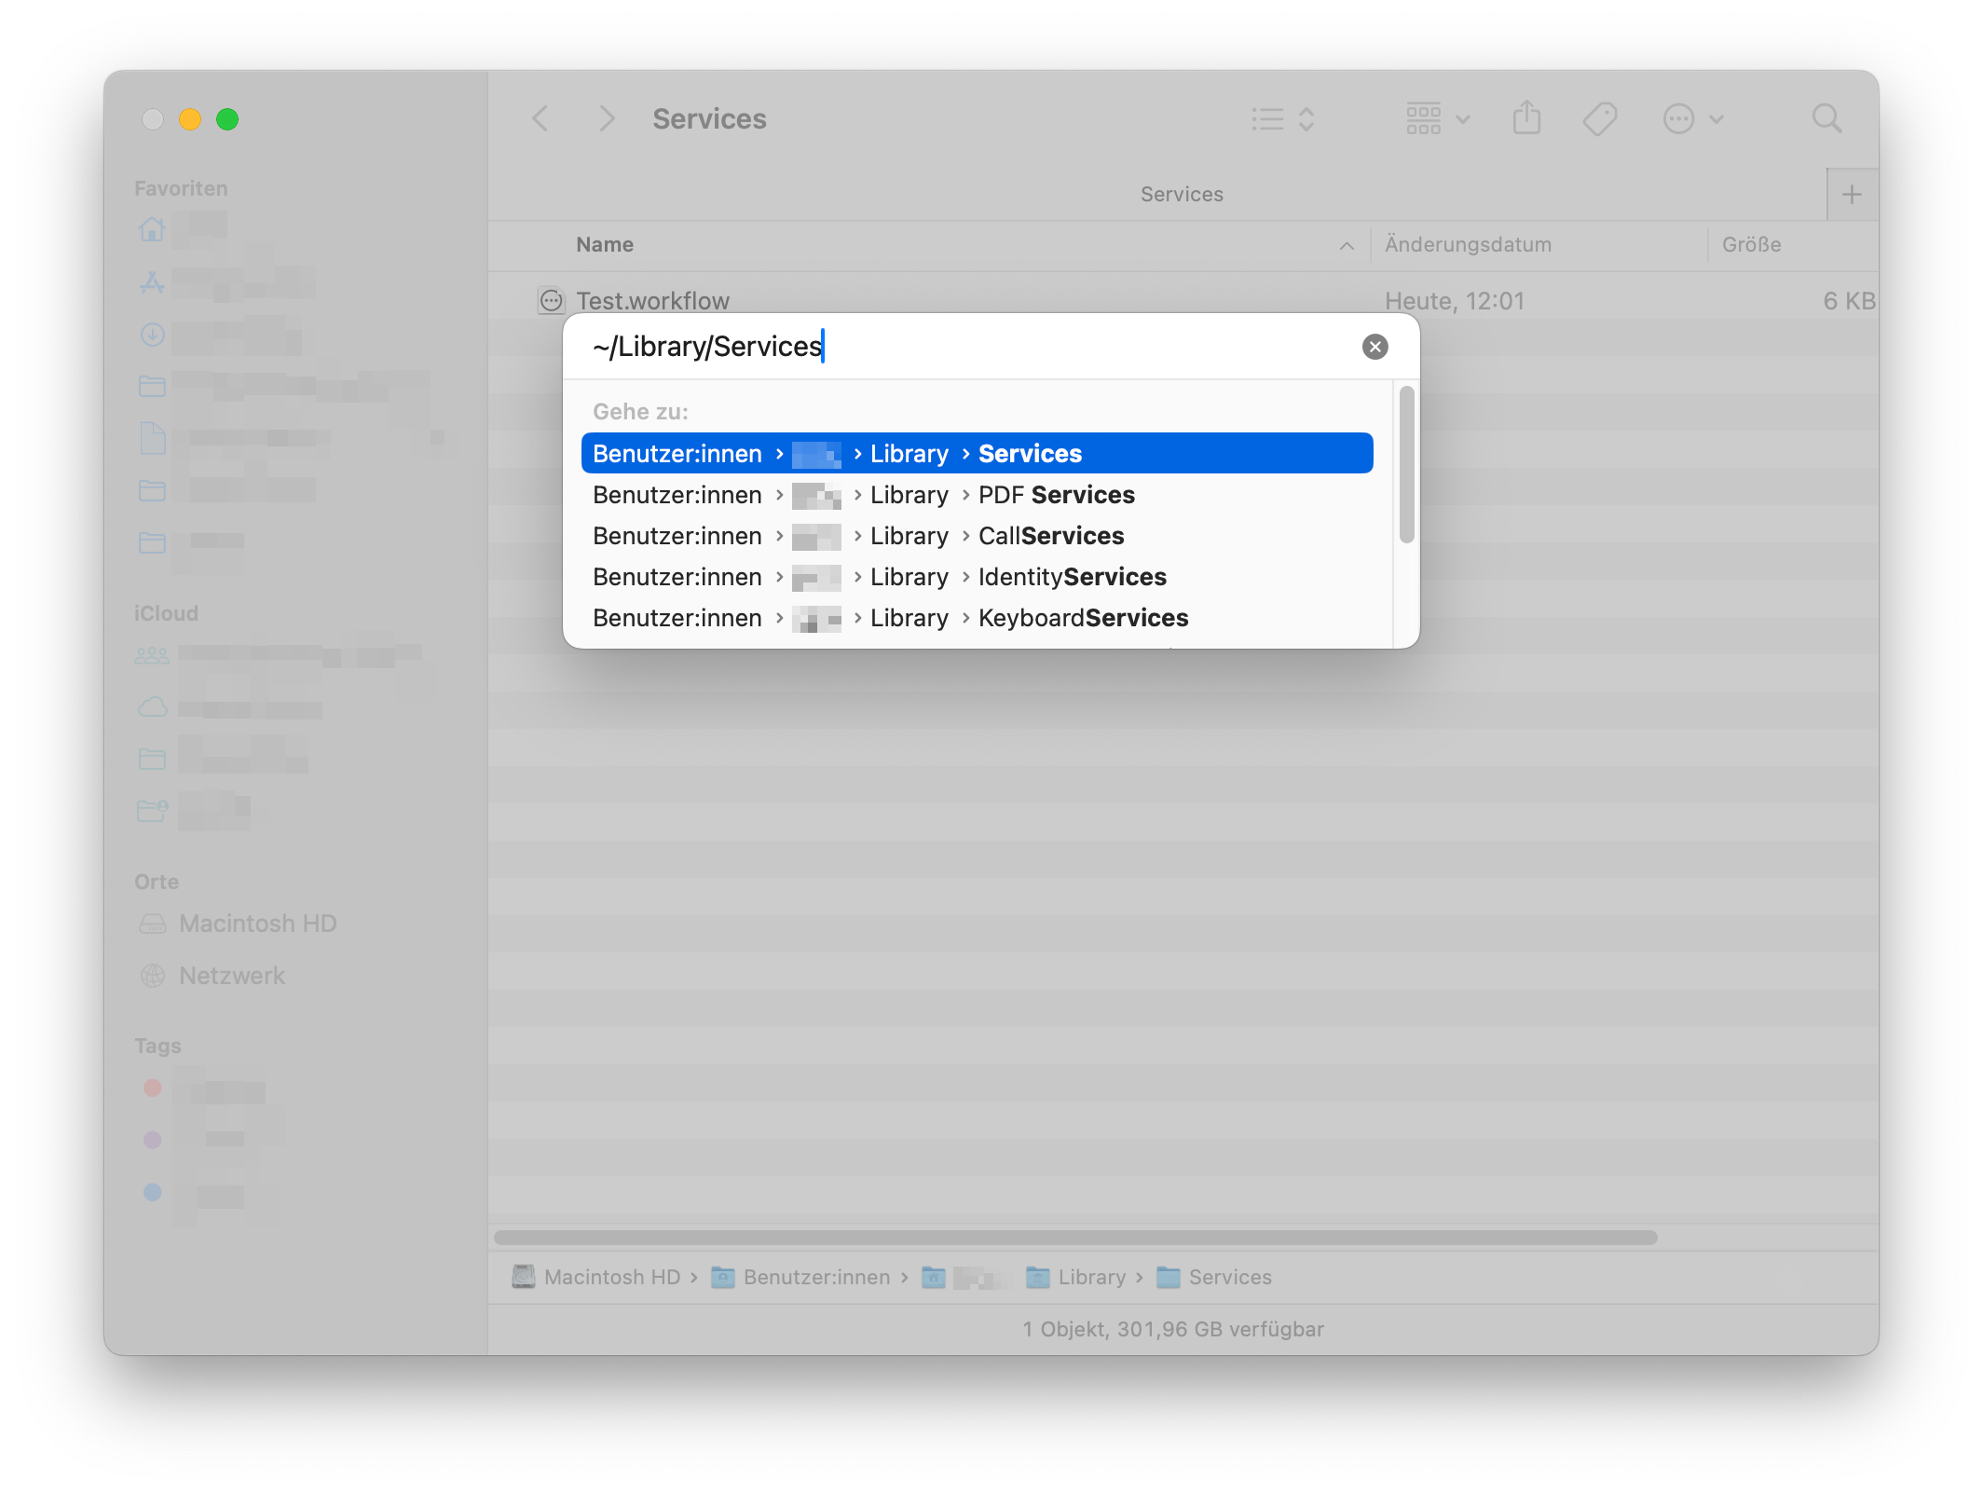Clear the Go to path field

click(1374, 347)
